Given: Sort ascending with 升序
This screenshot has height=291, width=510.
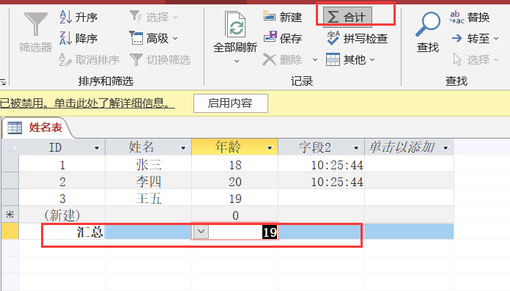Looking at the screenshot, I should [78, 17].
